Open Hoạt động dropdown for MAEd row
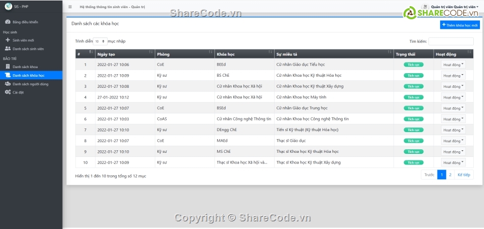This screenshot has width=484, height=229. pyautogui.click(x=452, y=141)
